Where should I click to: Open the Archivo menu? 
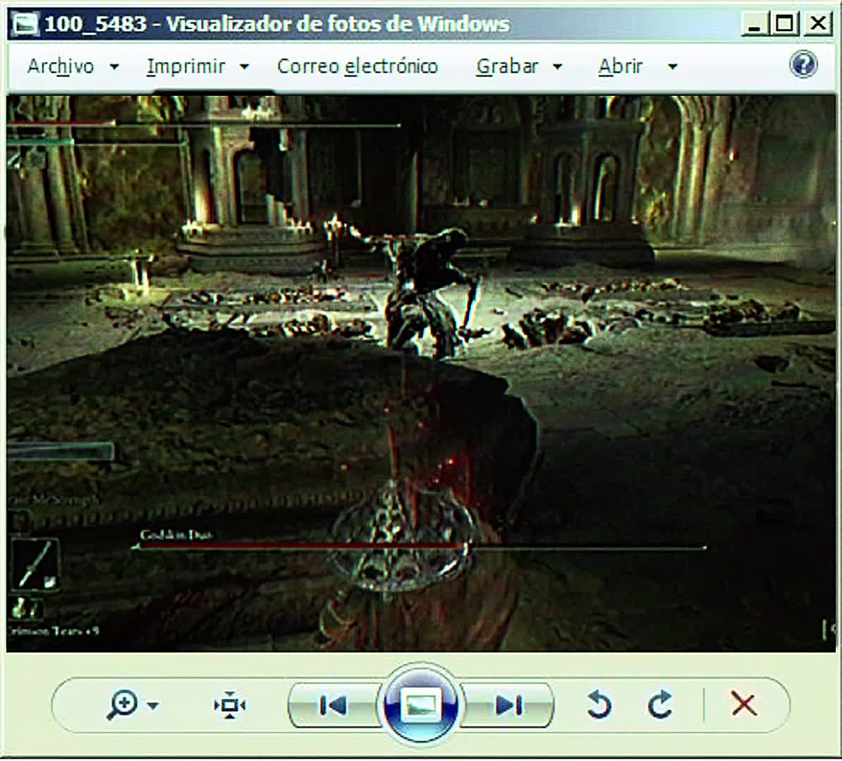click(60, 66)
